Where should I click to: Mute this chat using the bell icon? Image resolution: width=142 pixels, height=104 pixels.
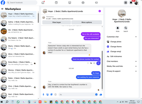(x=118, y=28)
